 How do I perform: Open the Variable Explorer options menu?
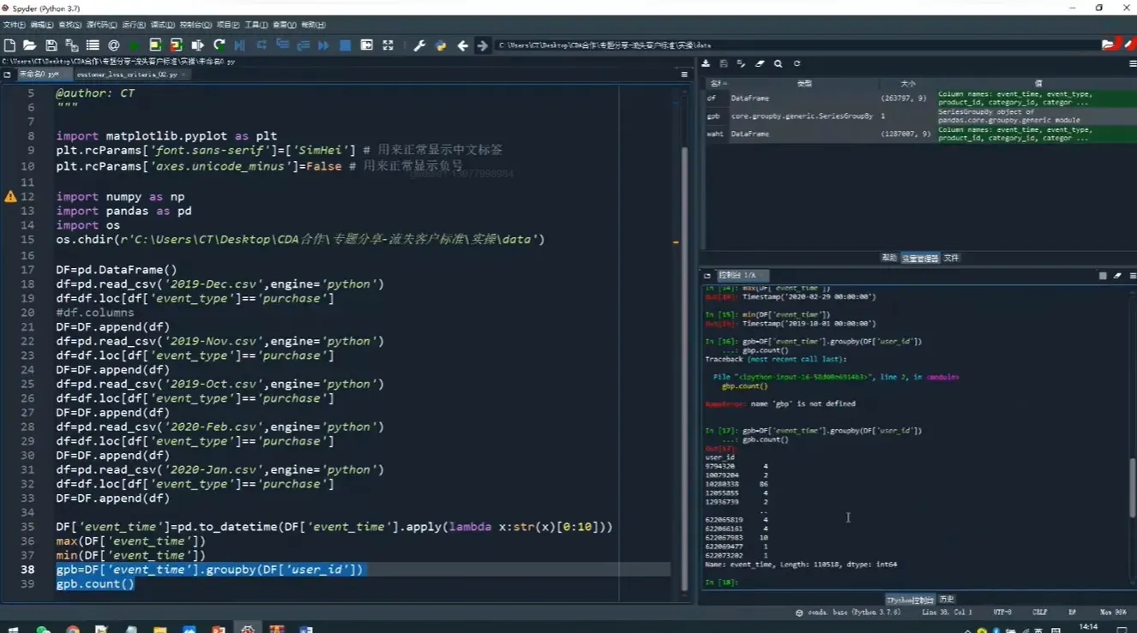click(x=1132, y=63)
